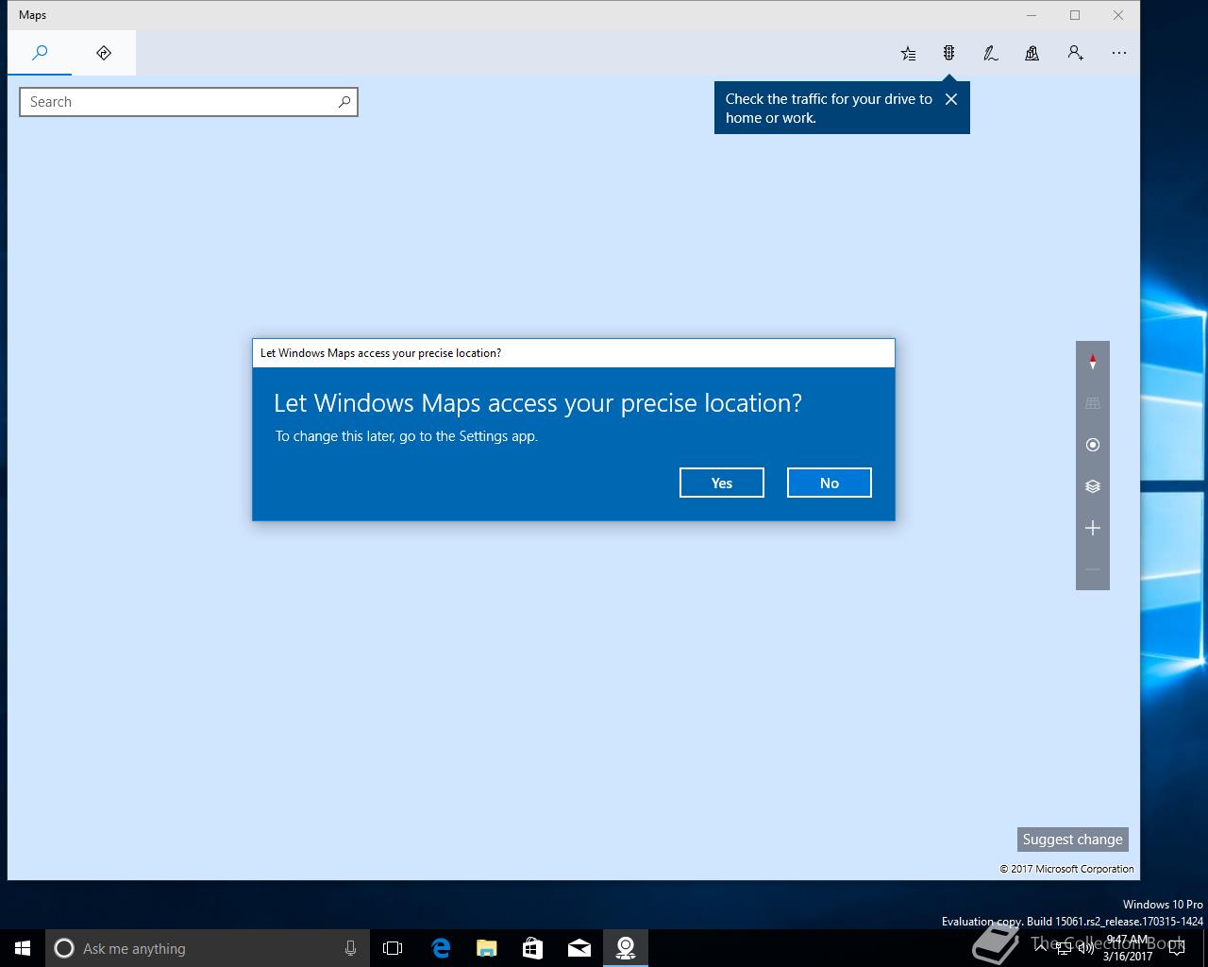This screenshot has height=967, width=1208.
Task: Show my location on map
Action: click(x=1093, y=445)
